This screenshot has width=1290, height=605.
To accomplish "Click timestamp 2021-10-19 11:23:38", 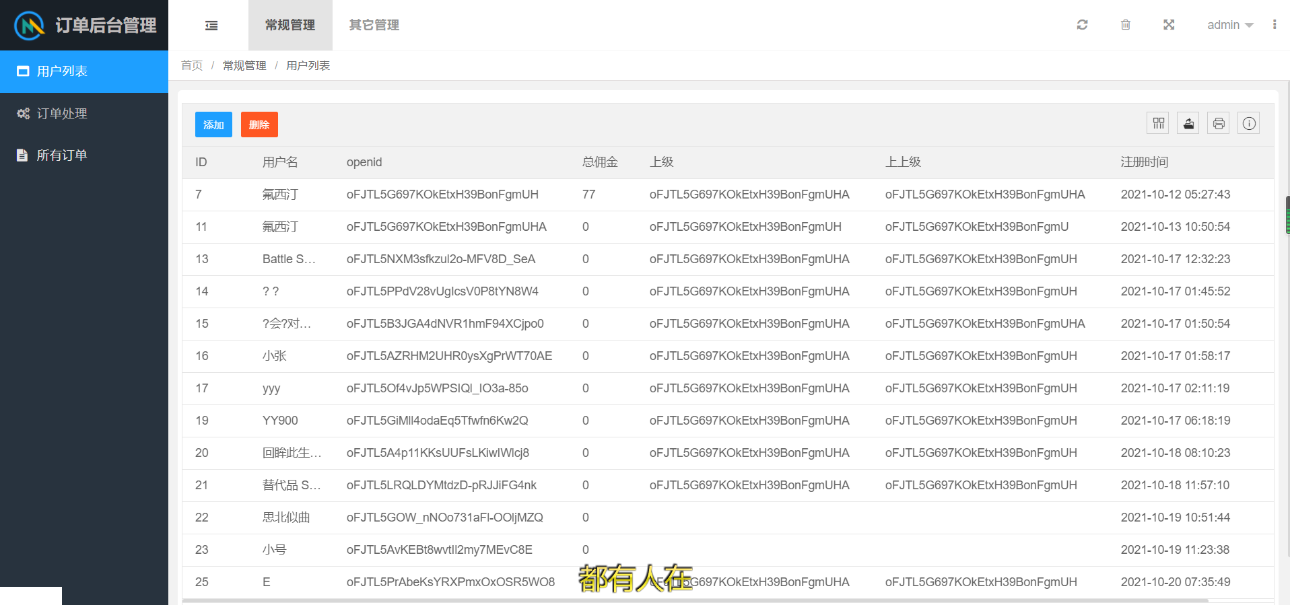I will [x=1176, y=550].
